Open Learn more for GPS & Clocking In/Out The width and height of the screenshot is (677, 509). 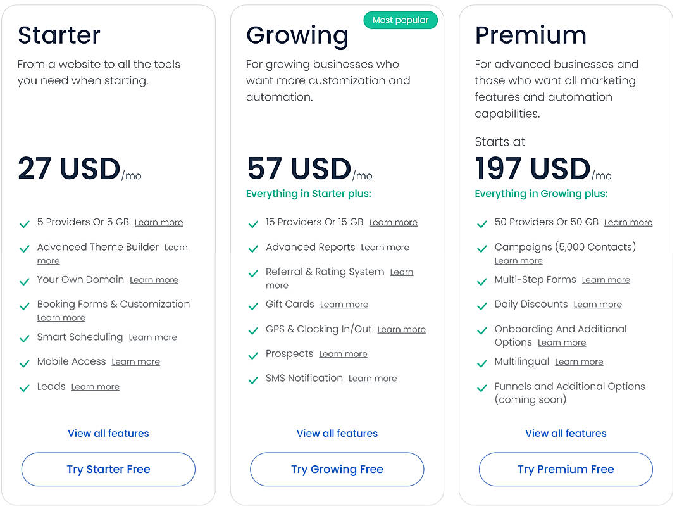tap(401, 329)
